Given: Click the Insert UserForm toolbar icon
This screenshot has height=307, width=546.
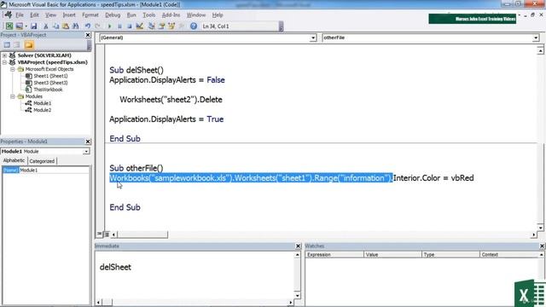Looking at the screenshot, I should click(19, 26).
